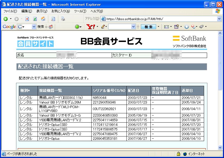
Task: Click the Yahoo toolbar ticket-shaped icon
Action: tap(201, 27)
